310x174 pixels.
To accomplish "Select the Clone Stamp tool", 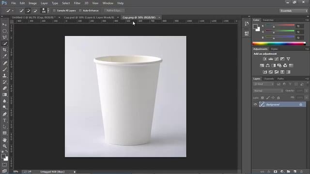I will tap(4, 75).
